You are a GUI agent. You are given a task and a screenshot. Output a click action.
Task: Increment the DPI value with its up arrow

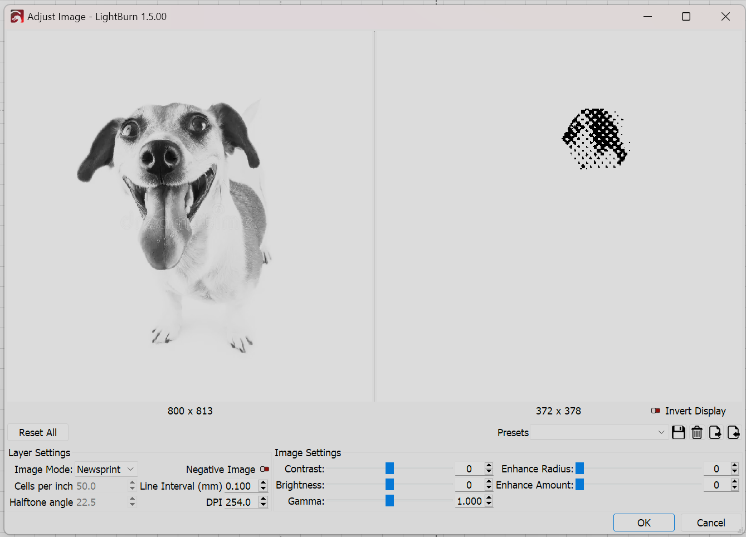pos(262,499)
